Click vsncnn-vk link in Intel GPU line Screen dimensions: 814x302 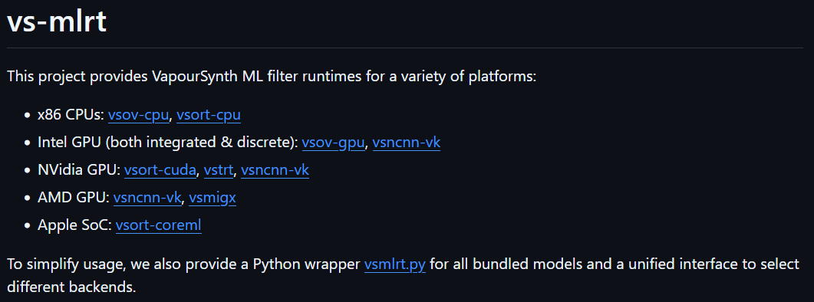[x=406, y=142]
